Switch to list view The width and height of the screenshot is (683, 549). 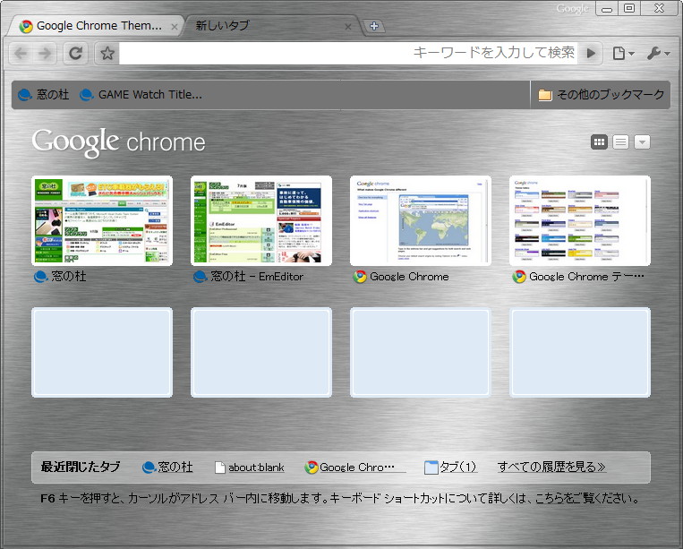point(620,142)
